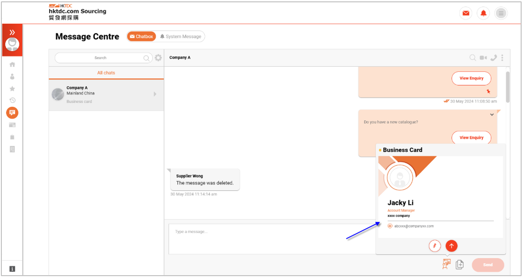Open the Company A conversation row

106,95
